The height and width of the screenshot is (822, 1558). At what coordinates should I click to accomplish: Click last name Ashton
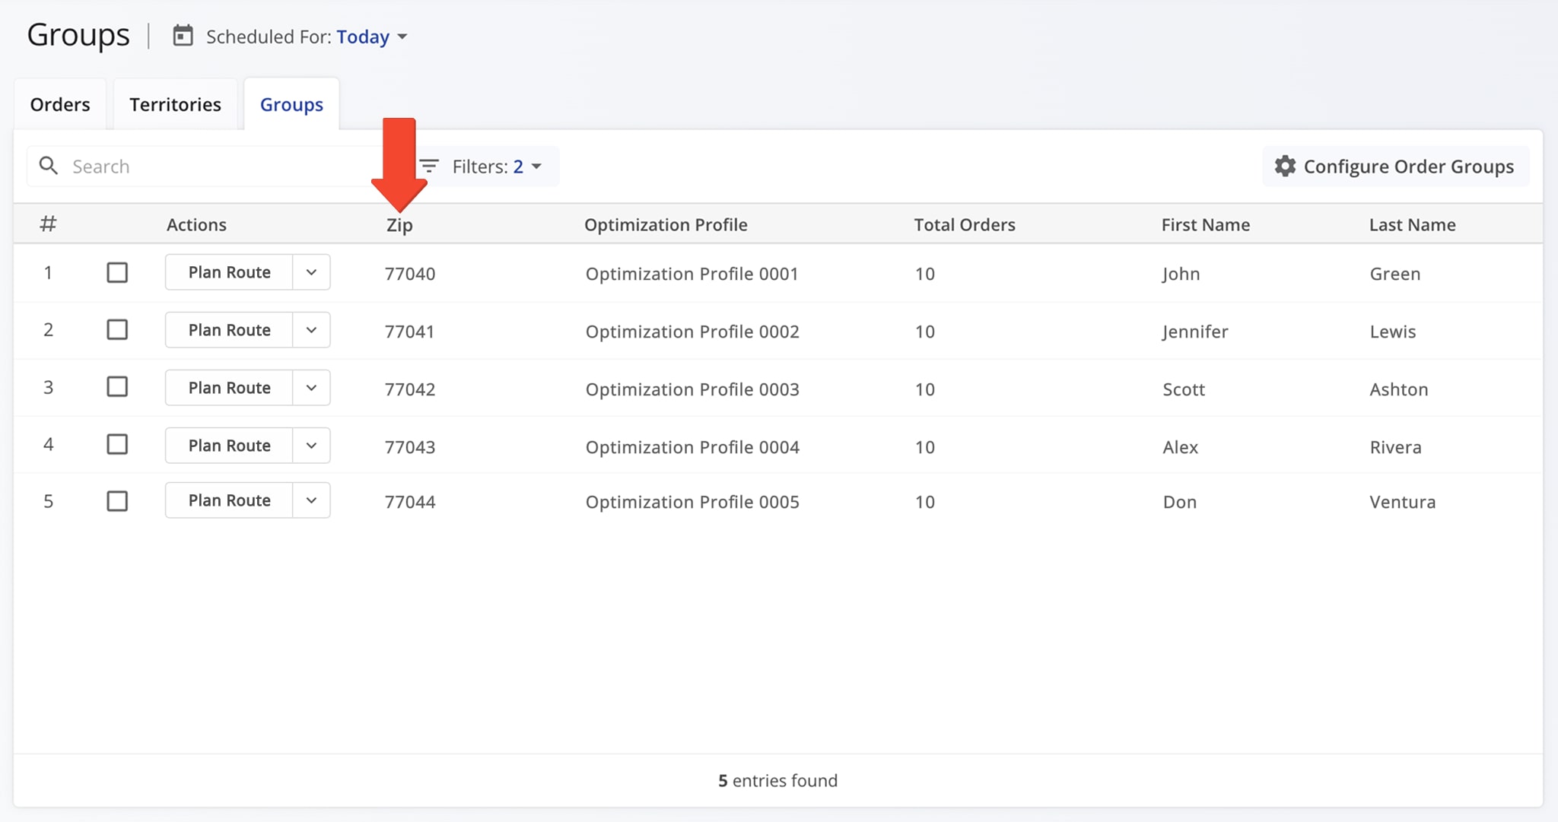click(x=1399, y=389)
